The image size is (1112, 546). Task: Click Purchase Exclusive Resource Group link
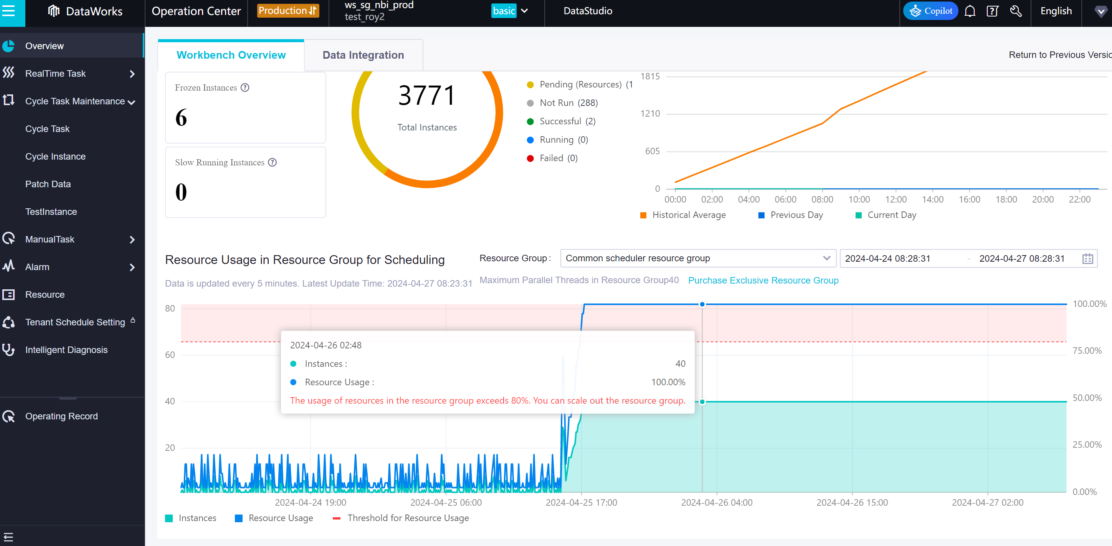[763, 280]
